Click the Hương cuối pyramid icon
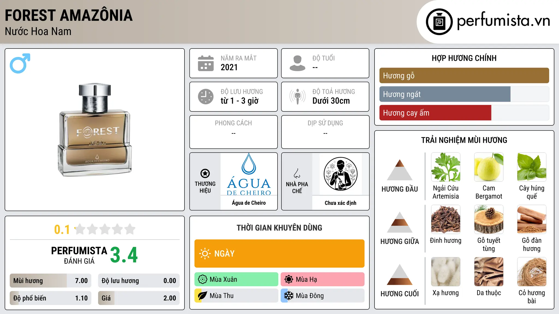The width and height of the screenshot is (559, 314). pyautogui.click(x=400, y=274)
